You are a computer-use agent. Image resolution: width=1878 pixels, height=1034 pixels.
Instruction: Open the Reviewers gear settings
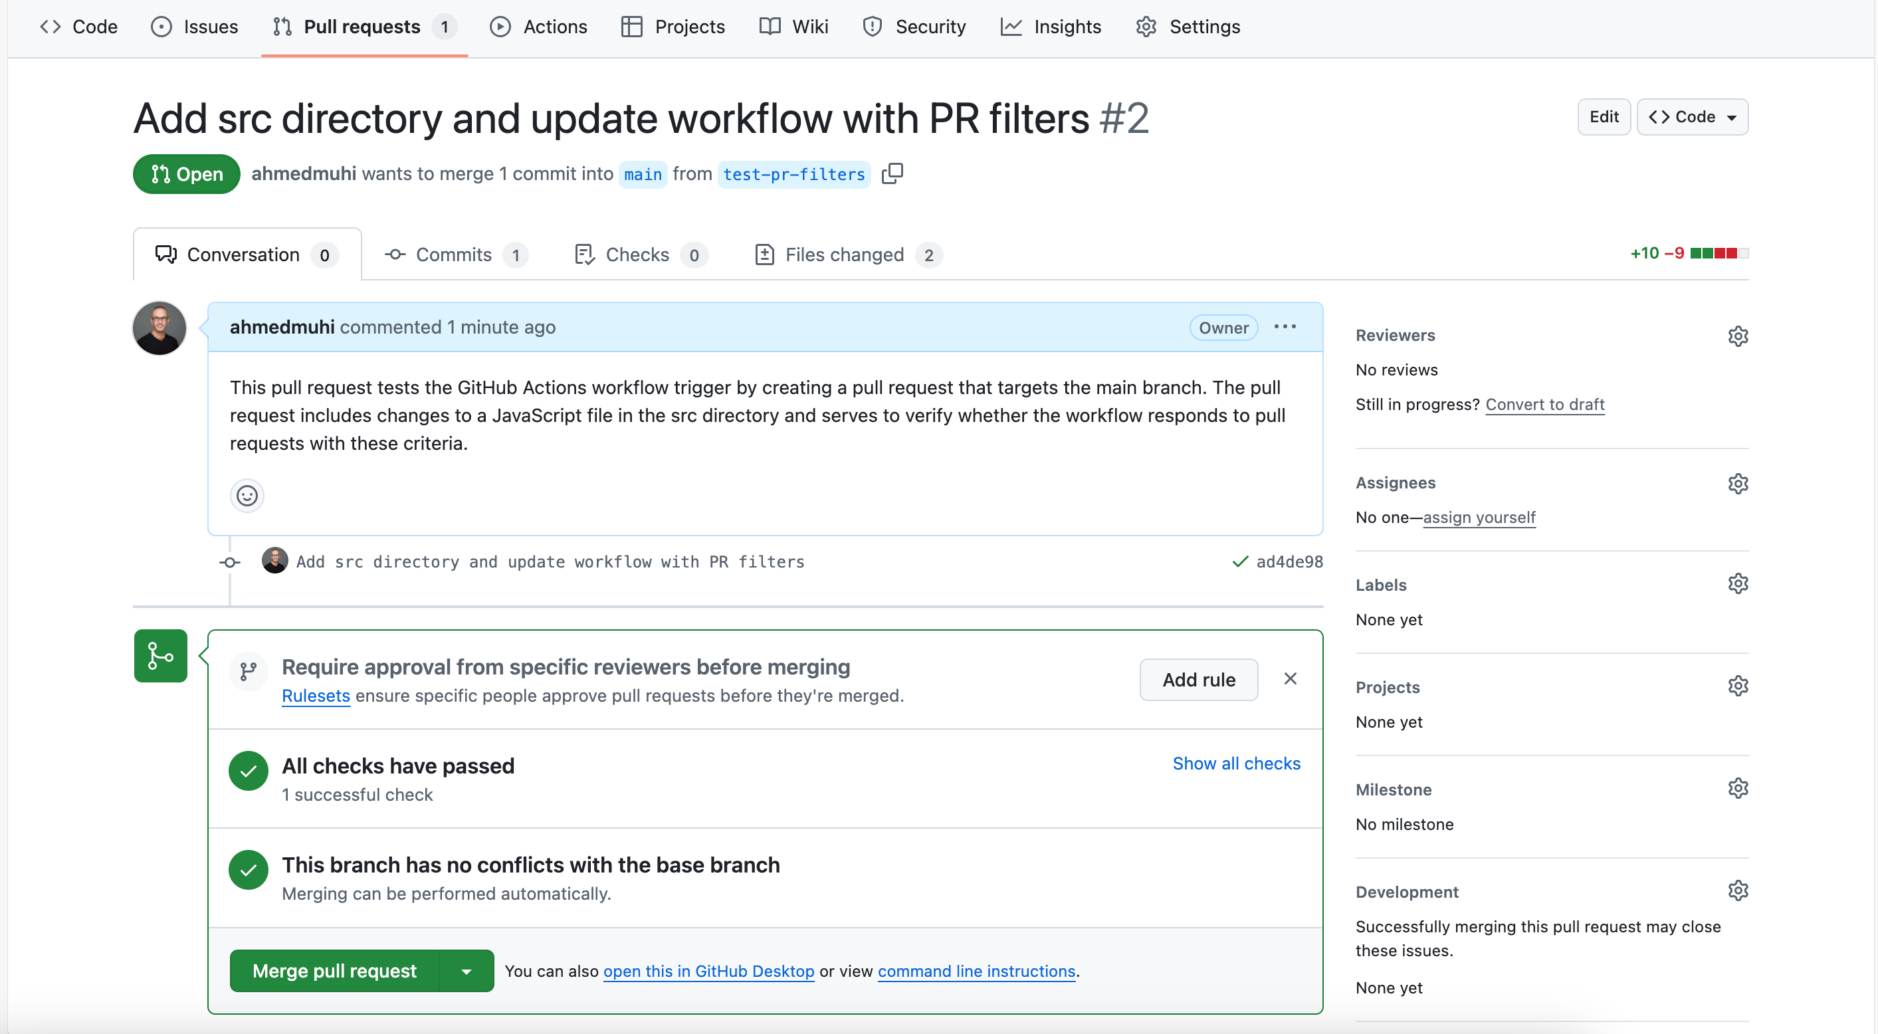point(1738,336)
